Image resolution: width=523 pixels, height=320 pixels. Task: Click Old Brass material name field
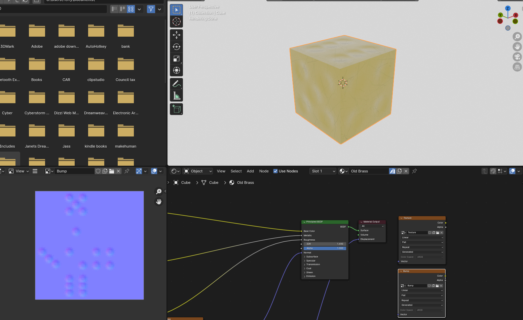pos(369,171)
